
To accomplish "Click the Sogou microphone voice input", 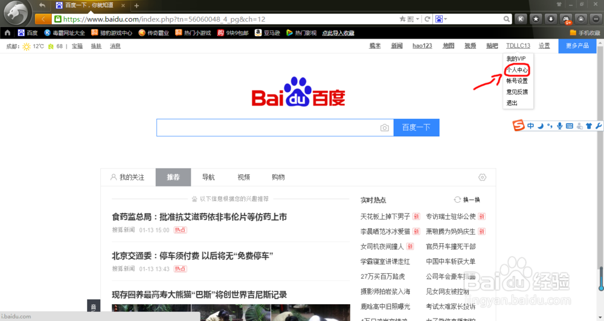I will [560, 126].
